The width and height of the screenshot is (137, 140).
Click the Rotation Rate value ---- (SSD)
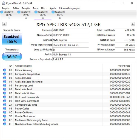click(x=125, y=40)
